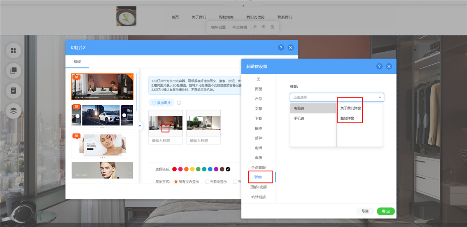This screenshot has width=467, height=227.
Task: Choose 关于我们弹窗 from the dropdown list
Action: click(351, 108)
